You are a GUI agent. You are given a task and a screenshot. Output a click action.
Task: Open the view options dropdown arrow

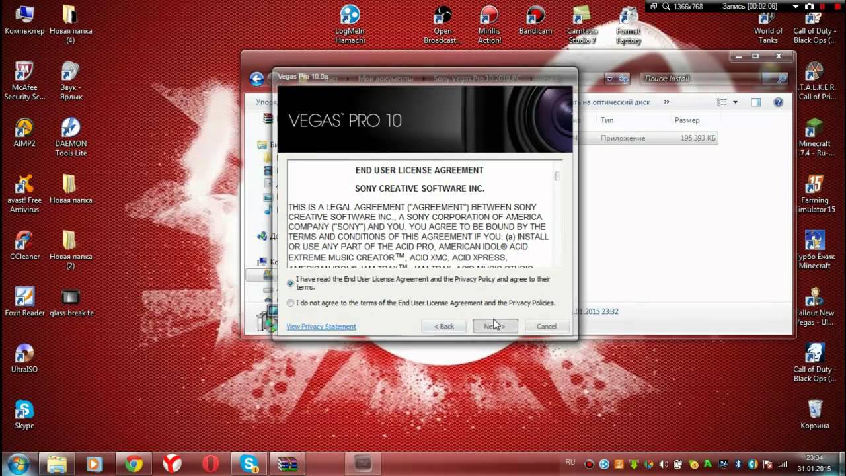tap(735, 102)
